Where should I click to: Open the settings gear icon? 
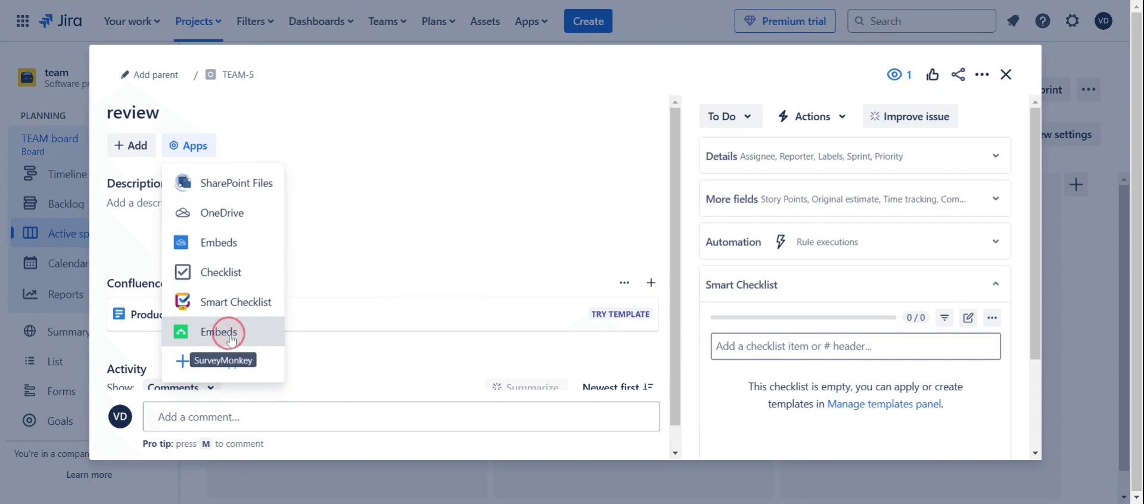pyautogui.click(x=1072, y=21)
